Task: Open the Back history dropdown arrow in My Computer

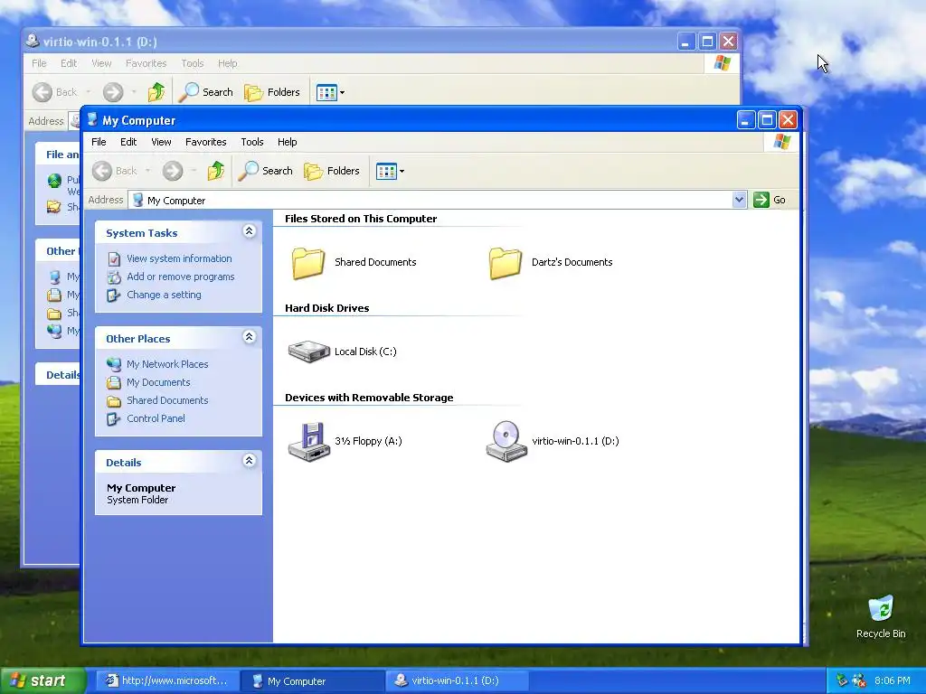Action: [147, 171]
